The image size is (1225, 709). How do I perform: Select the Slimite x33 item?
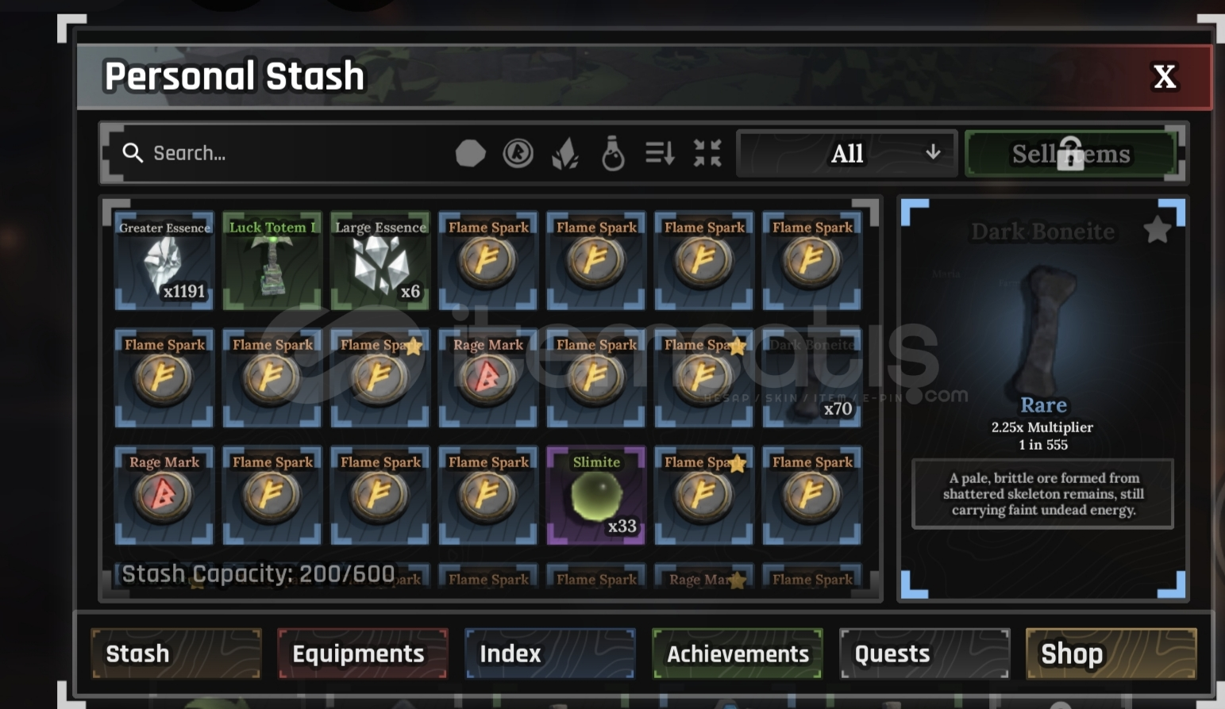click(x=596, y=495)
